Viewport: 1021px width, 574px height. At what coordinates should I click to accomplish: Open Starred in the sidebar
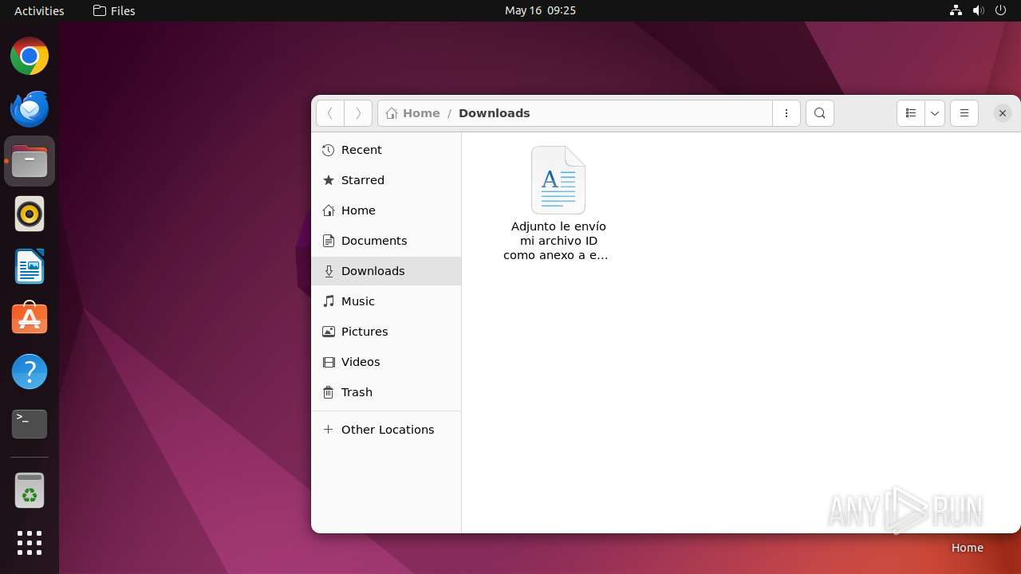pyautogui.click(x=386, y=180)
